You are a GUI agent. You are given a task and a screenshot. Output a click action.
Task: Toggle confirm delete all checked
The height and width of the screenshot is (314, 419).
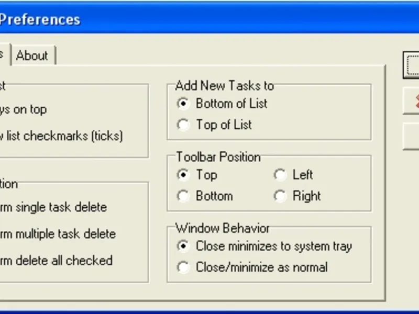click(55, 261)
